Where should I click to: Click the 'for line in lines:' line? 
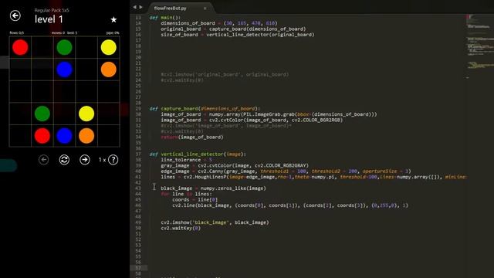(x=186, y=194)
